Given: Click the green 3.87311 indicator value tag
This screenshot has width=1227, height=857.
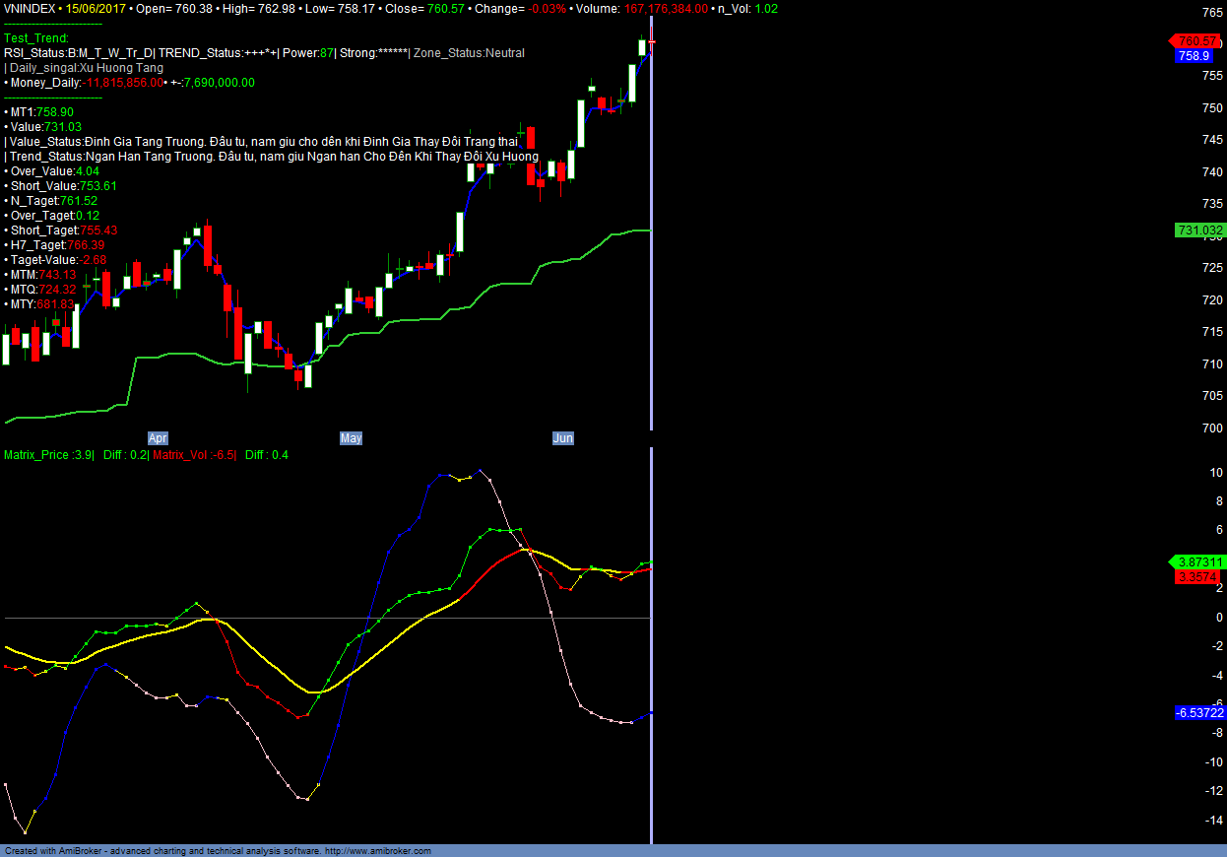Looking at the screenshot, I should pos(1198,561).
